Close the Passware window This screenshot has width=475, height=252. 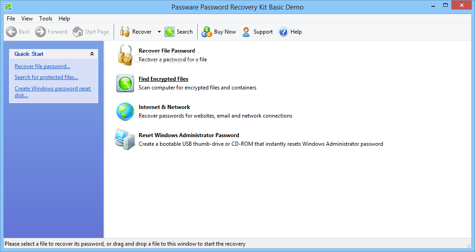[x=462, y=5]
